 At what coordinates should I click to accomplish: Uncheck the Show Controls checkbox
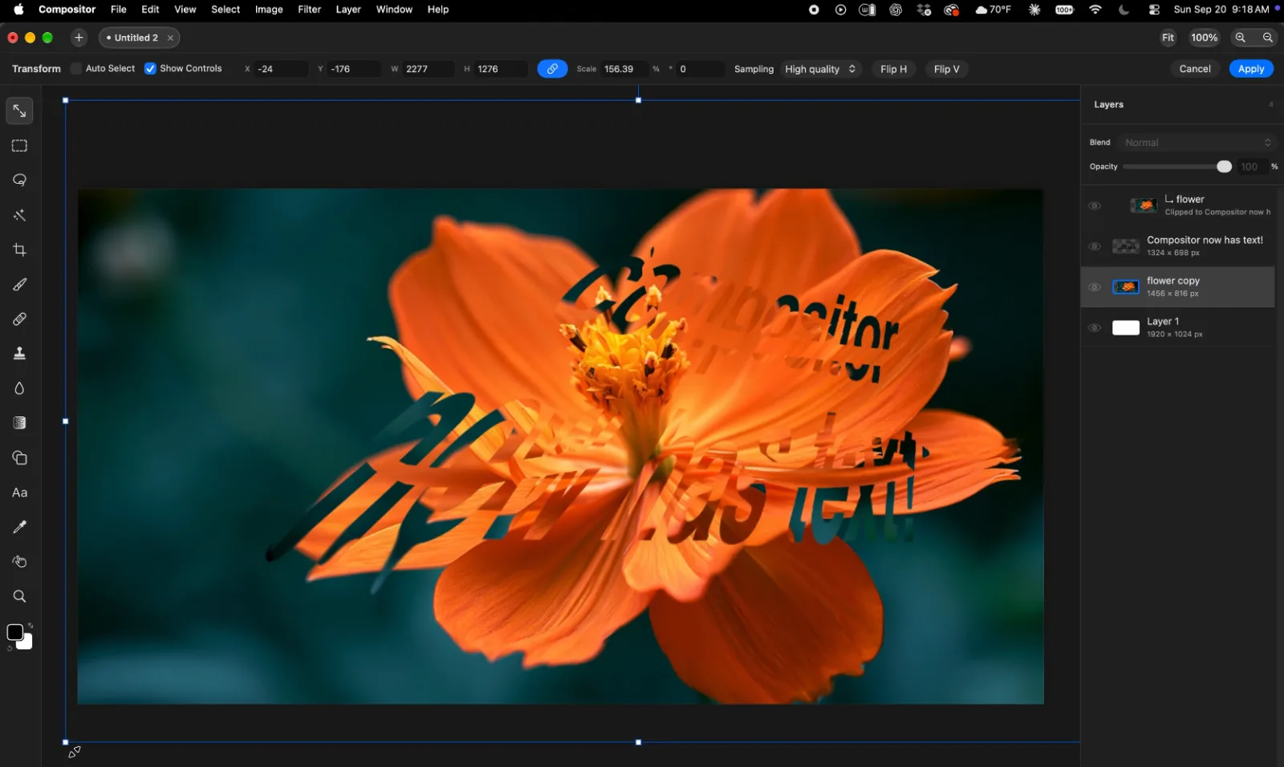150,69
